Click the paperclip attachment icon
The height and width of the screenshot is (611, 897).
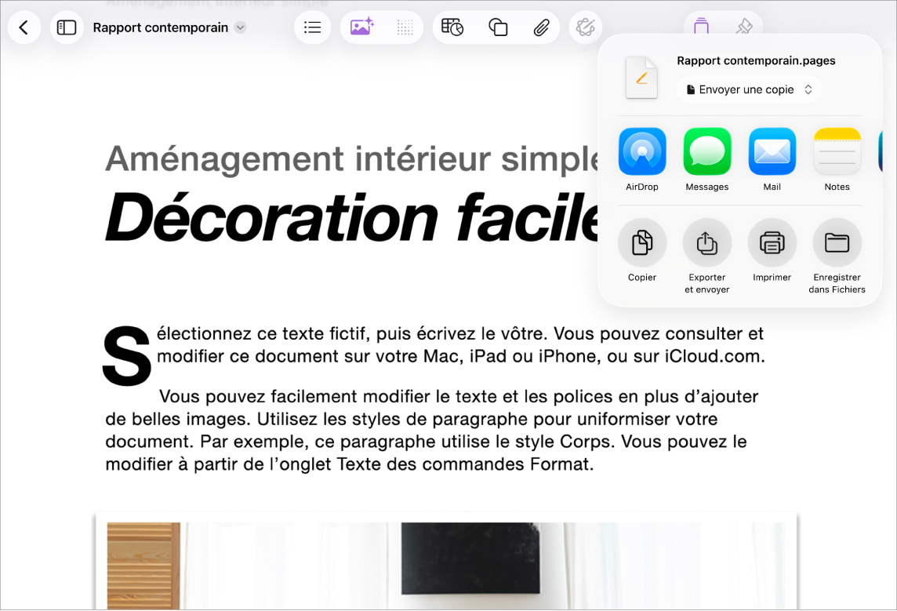point(541,27)
